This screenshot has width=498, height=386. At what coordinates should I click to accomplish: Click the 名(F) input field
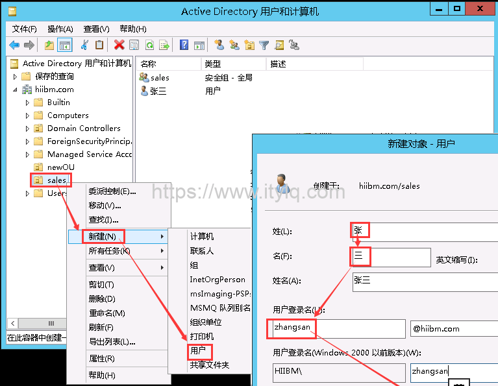point(392,258)
